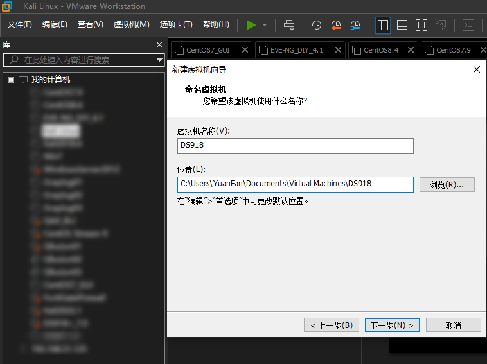
Task: Take a snapshot of this virtual machine
Action: pos(316,25)
